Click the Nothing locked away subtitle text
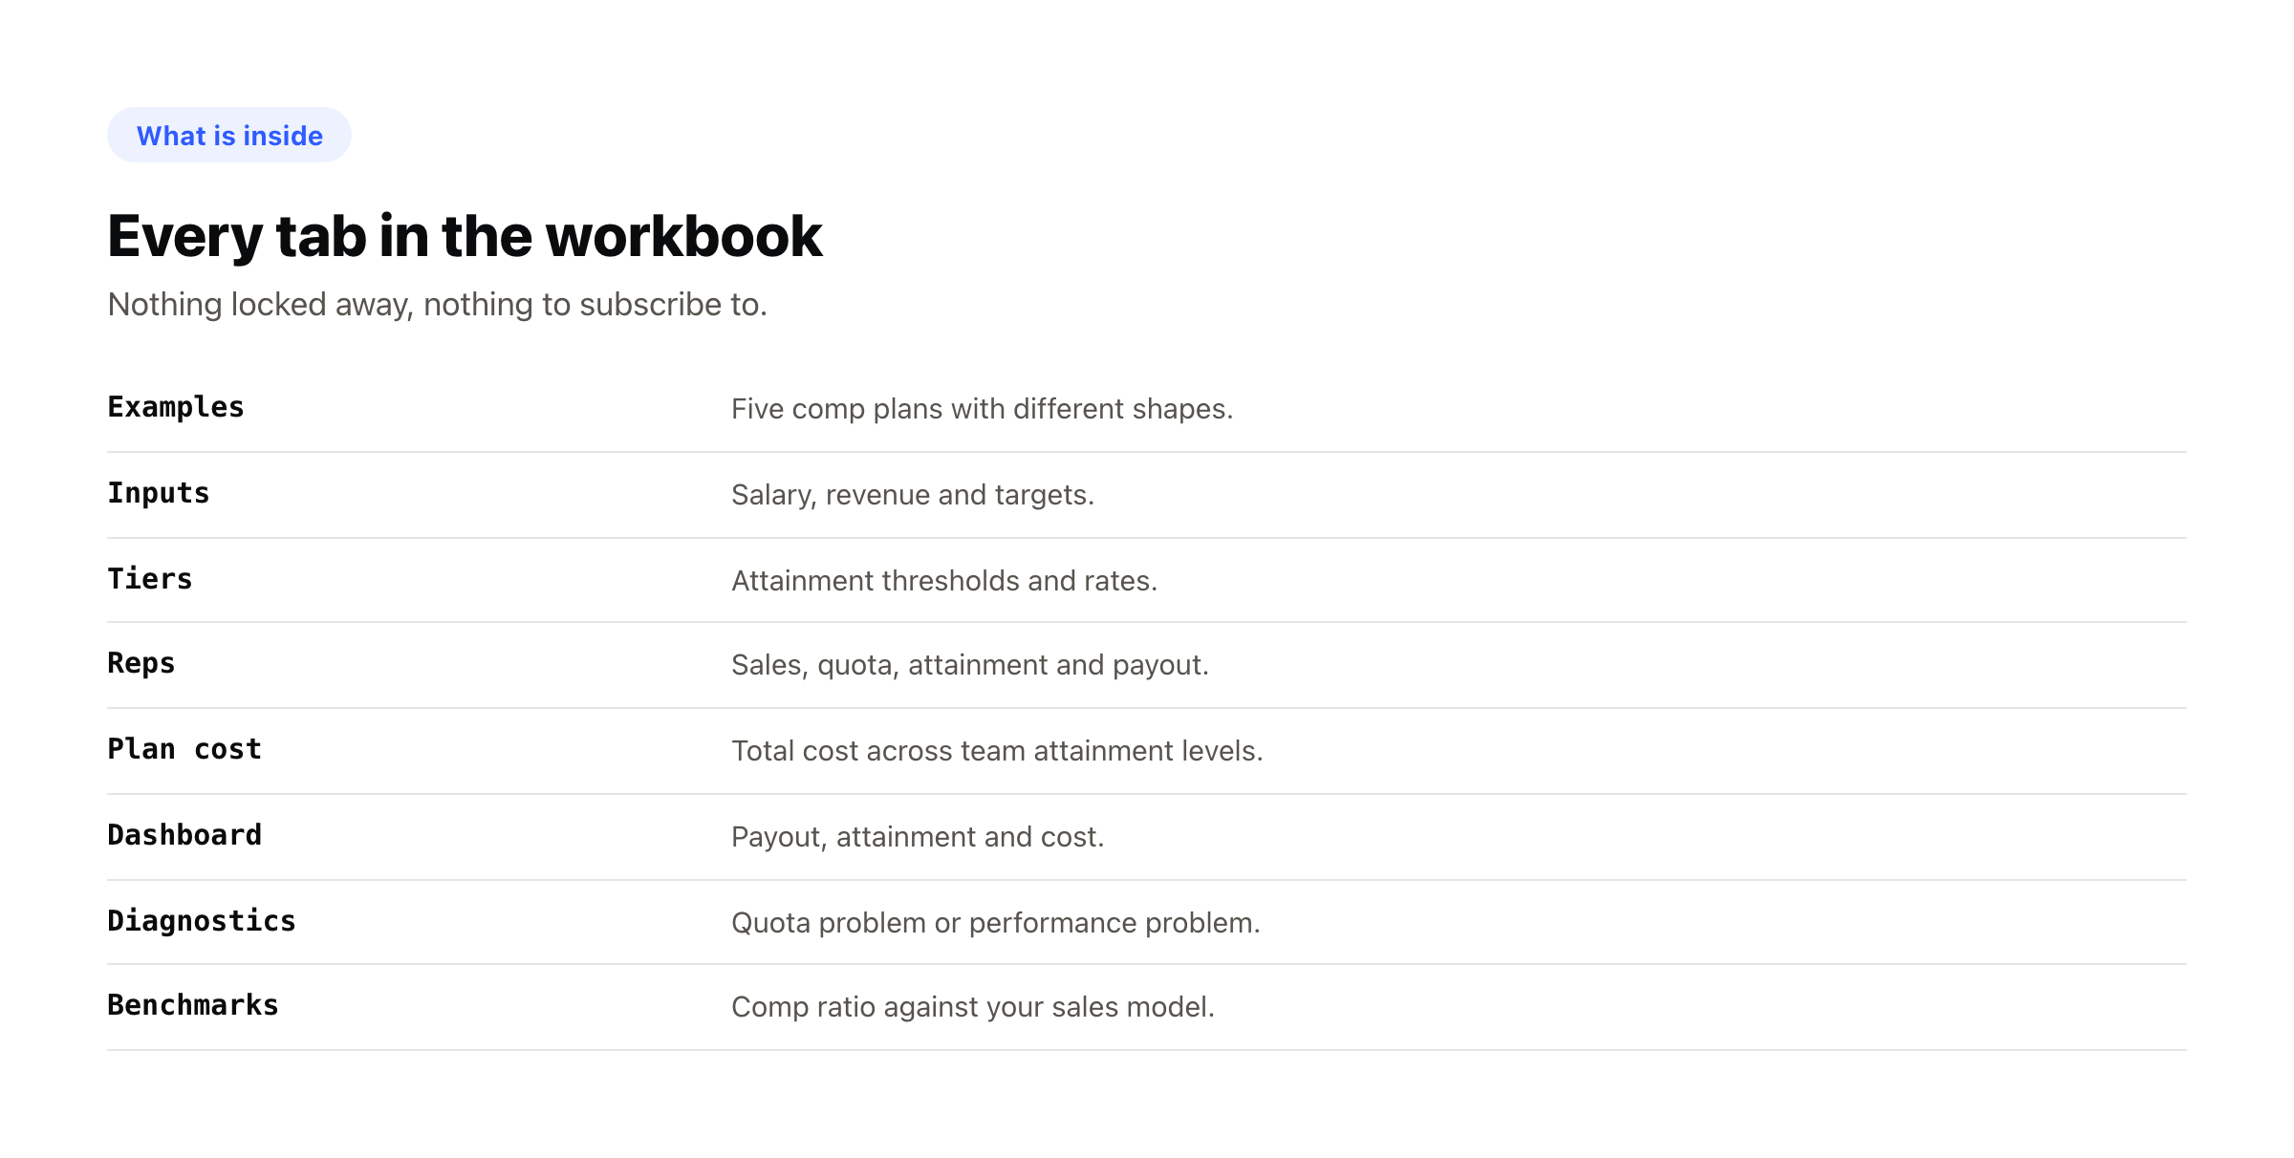The height and width of the screenshot is (1158, 2294). click(438, 305)
